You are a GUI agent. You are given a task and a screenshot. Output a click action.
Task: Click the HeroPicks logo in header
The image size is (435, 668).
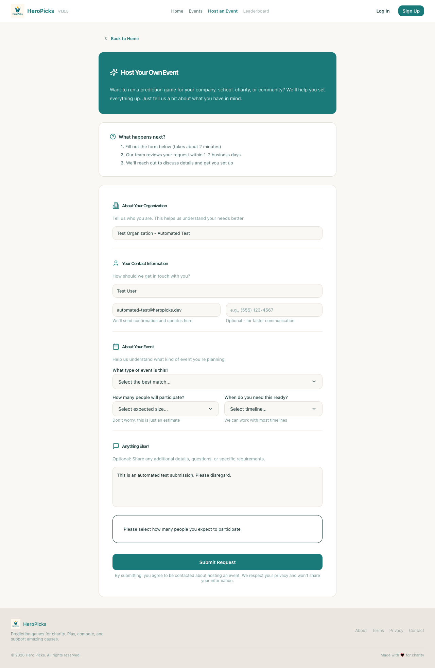pos(18,11)
